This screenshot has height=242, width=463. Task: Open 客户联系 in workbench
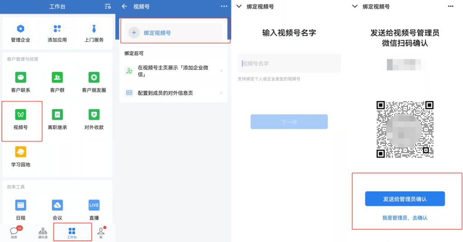(x=20, y=78)
